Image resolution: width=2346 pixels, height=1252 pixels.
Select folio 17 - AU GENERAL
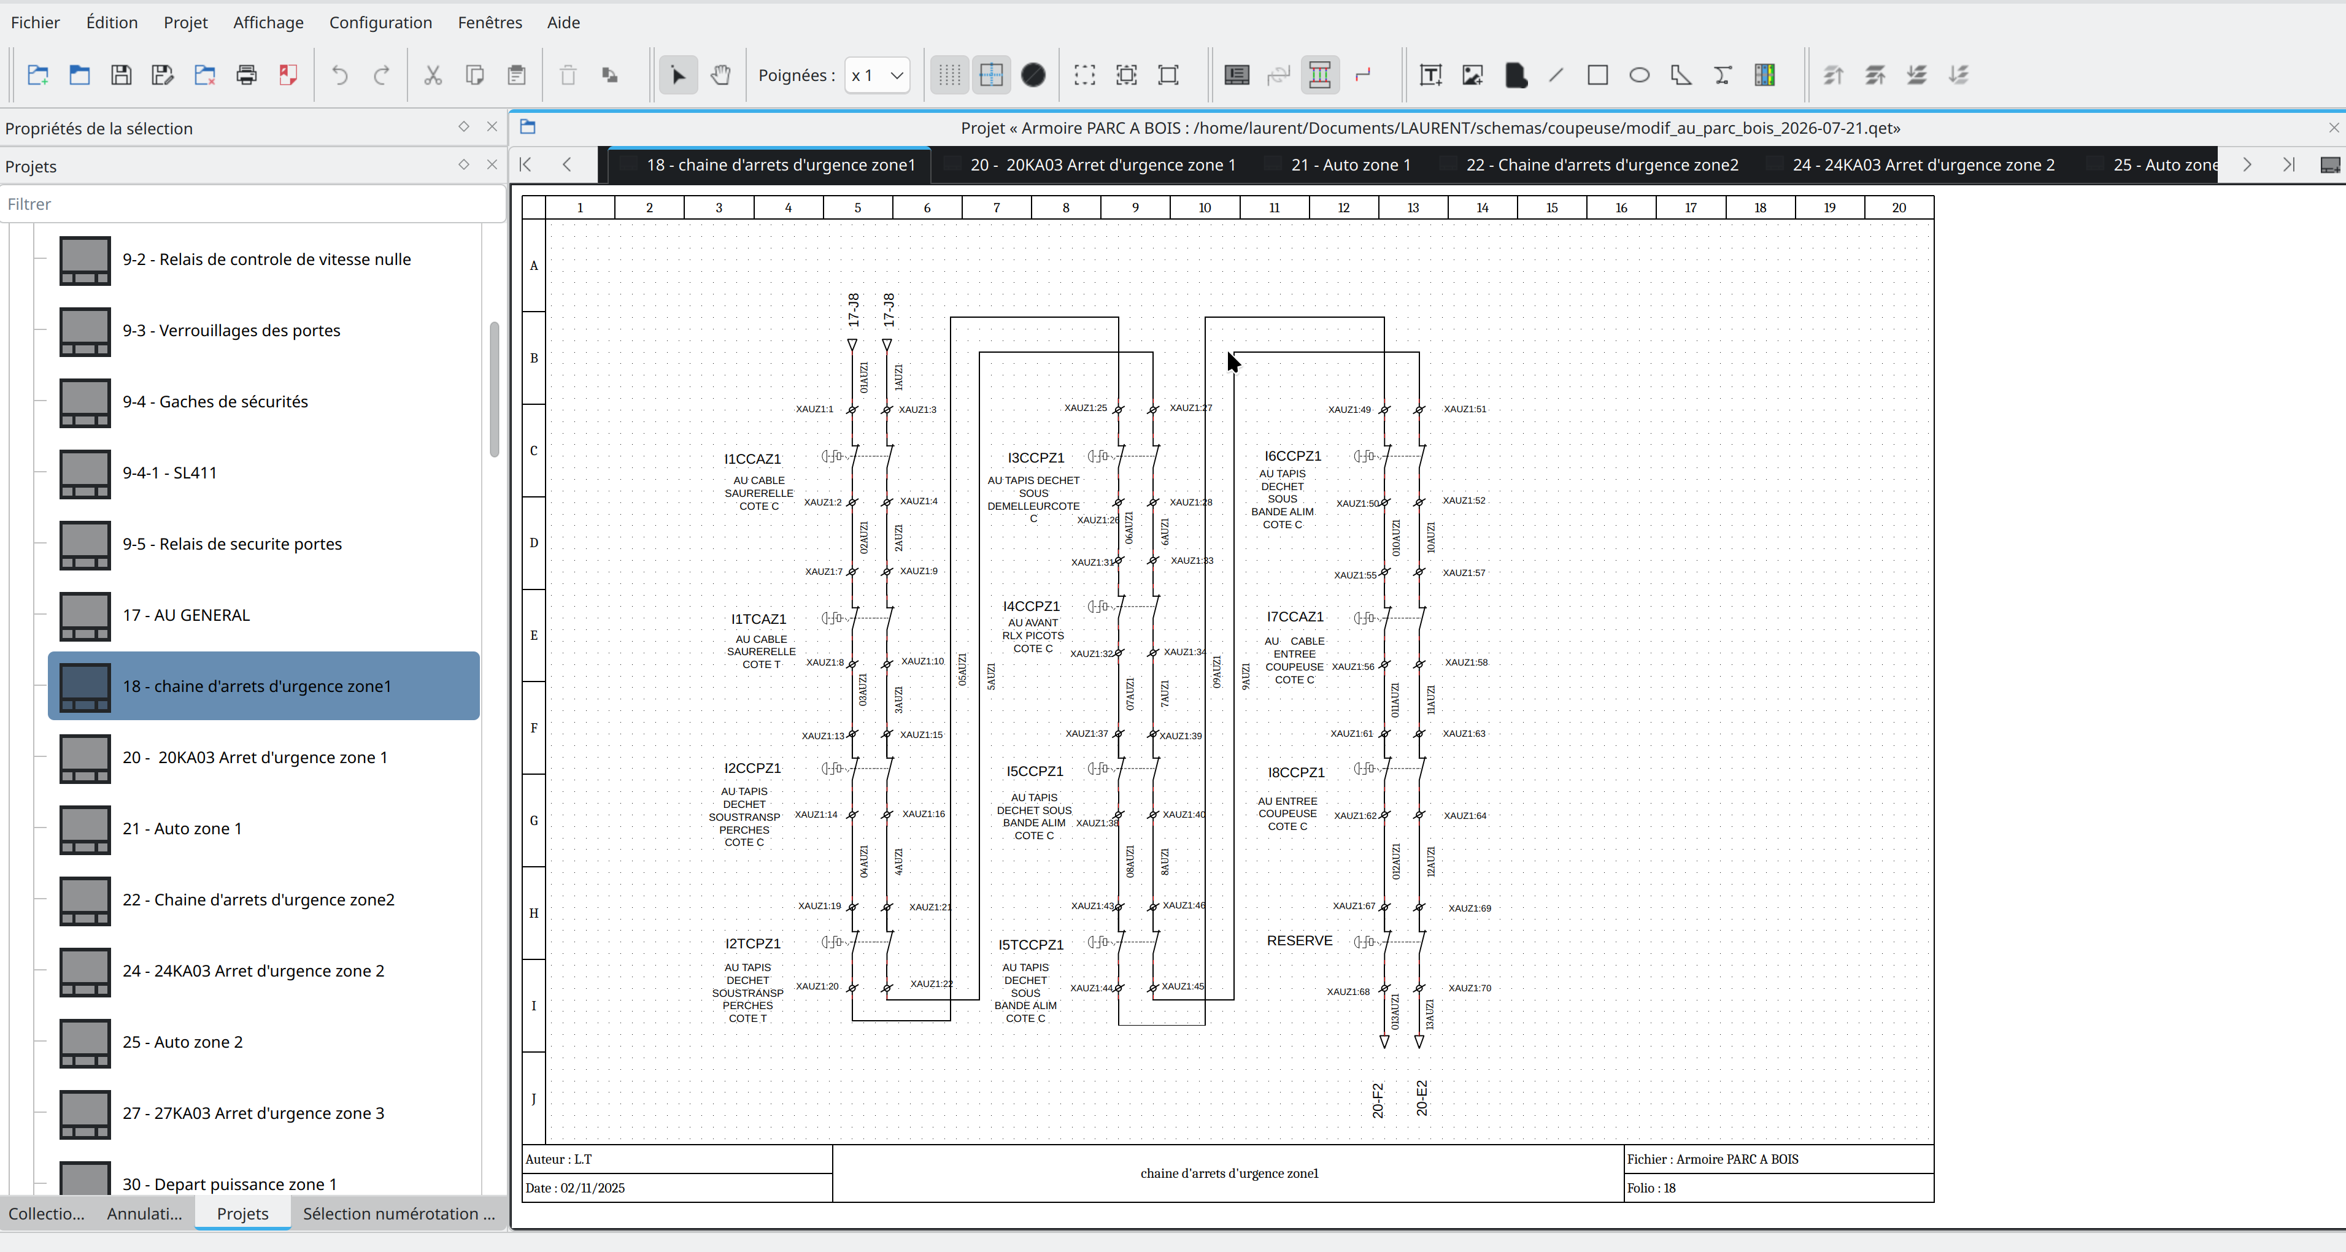[186, 615]
